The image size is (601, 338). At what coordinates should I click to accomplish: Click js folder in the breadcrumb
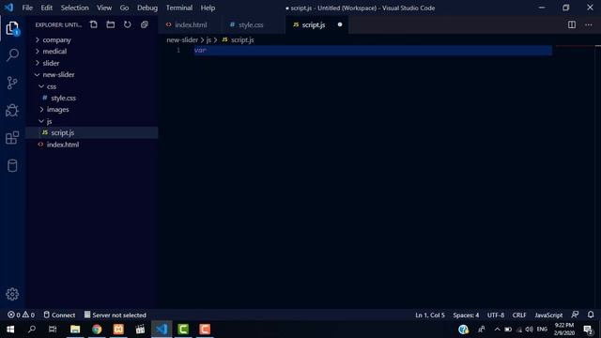208,39
